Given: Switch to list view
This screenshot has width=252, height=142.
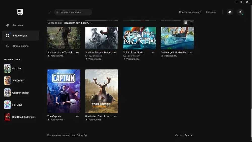Looking at the screenshot, I should tap(191, 23).
